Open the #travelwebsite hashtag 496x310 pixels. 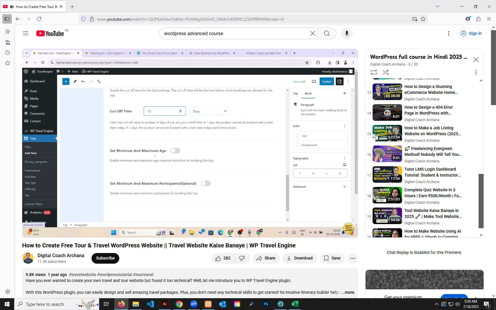click(83, 275)
